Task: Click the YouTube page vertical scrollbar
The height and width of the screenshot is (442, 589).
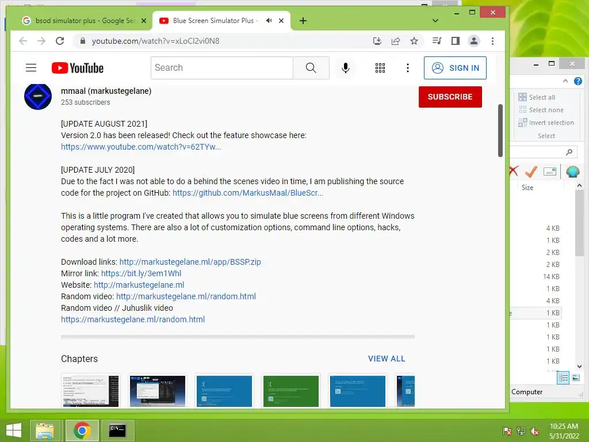Action: tap(500, 131)
